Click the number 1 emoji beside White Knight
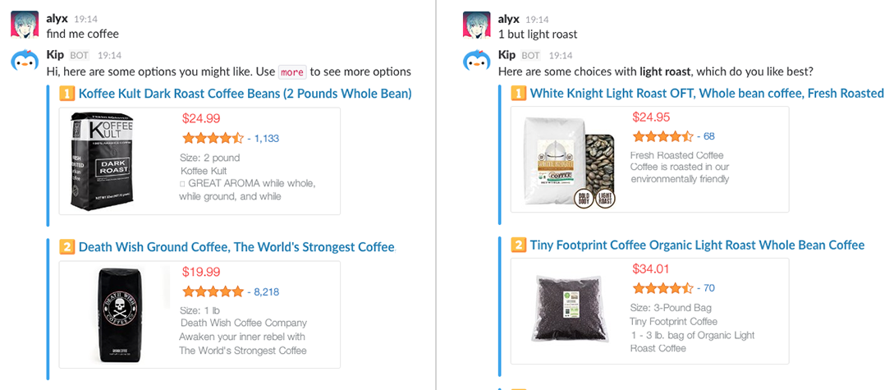 point(519,94)
